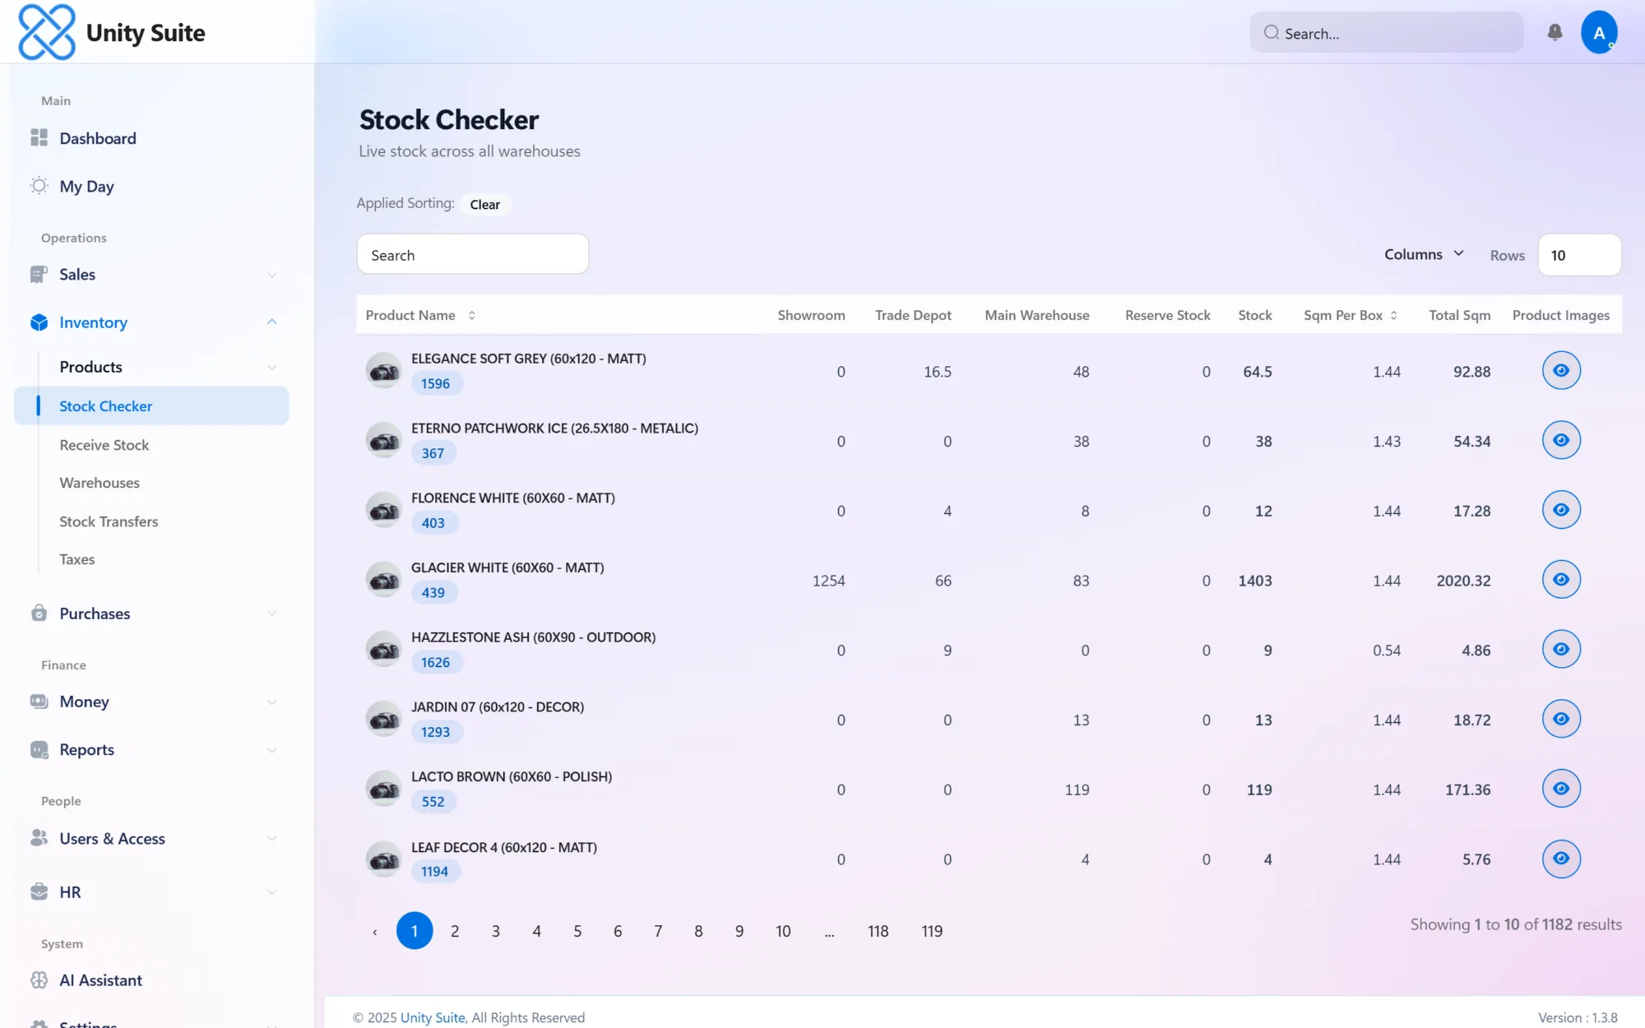
Task: View images for LACTO BROWN
Action: pos(1561,789)
